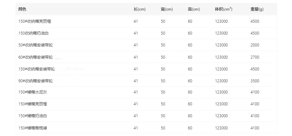This screenshot has width=292, height=136.
Task: Click the 2000 weight value
Action: click(x=255, y=45)
